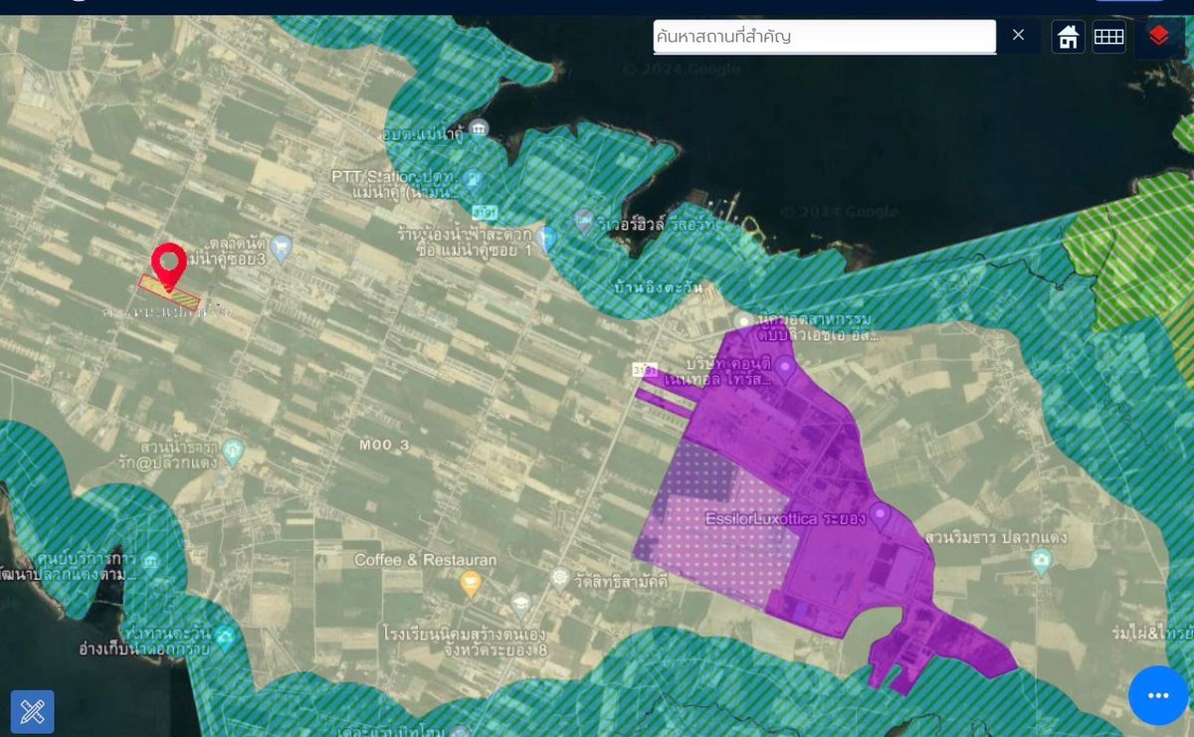
Task: Click the อบต.แม่น้ำคู้ government building icon
Action: tap(479, 129)
